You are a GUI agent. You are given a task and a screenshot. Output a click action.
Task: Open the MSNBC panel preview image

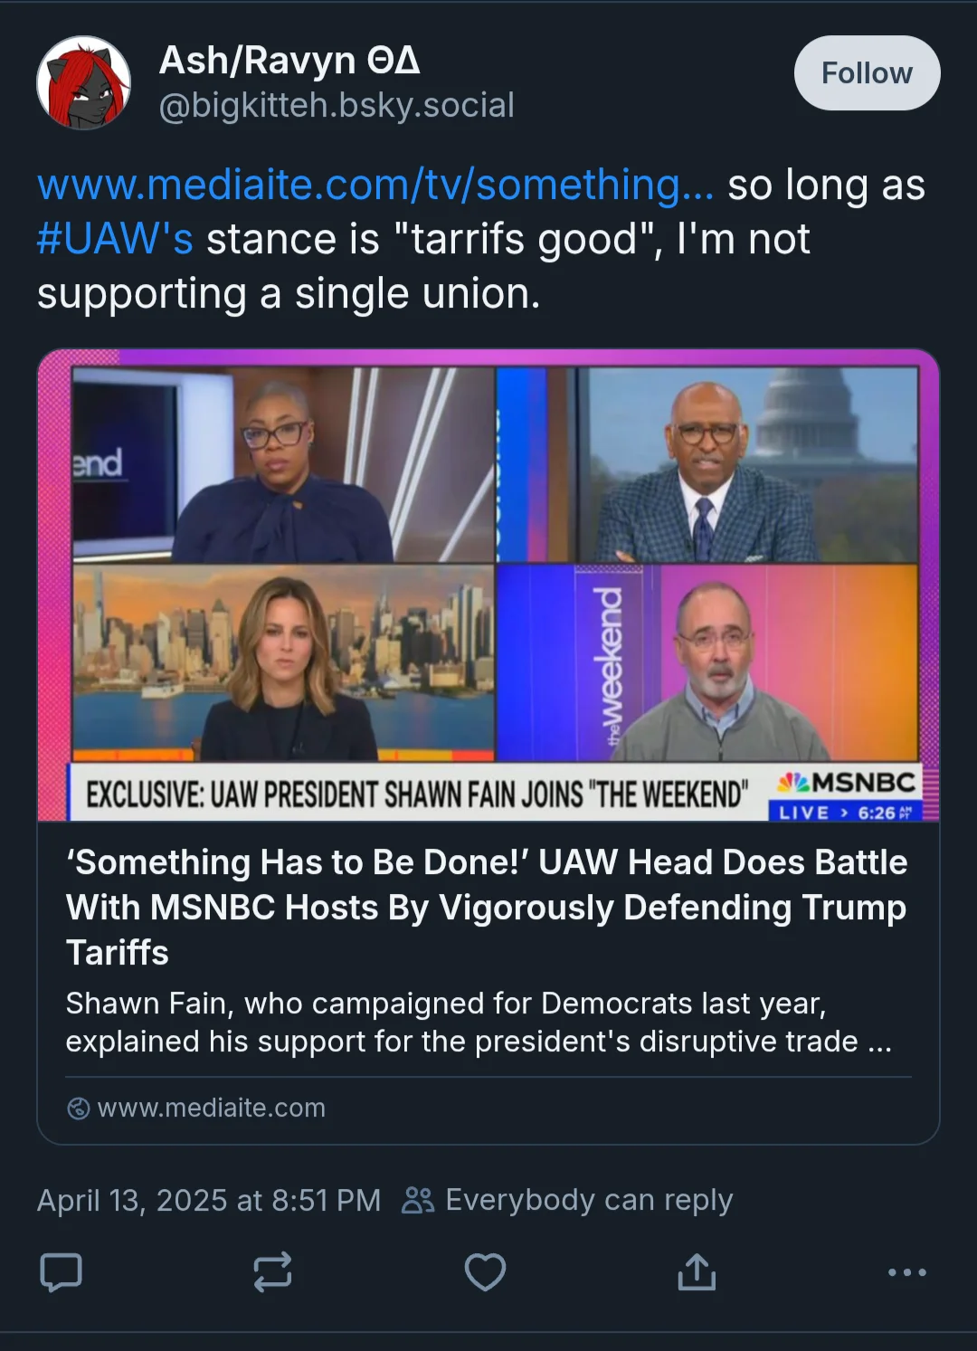point(488,585)
